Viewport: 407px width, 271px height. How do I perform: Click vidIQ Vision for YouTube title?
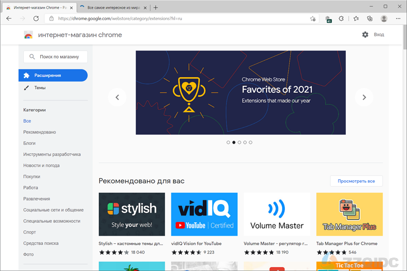click(x=196, y=244)
